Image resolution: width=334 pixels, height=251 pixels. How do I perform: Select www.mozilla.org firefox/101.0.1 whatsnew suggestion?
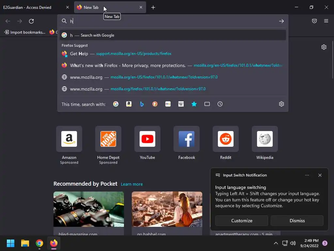coord(173,89)
